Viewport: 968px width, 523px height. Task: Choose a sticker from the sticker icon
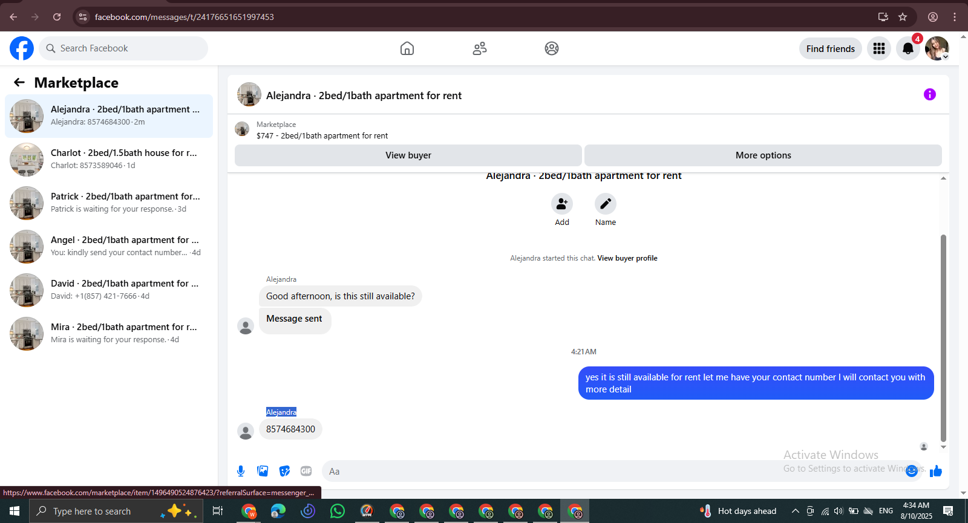[284, 471]
